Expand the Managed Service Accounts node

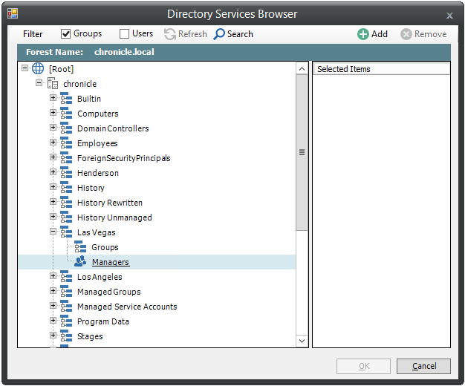pyautogui.click(x=53, y=305)
